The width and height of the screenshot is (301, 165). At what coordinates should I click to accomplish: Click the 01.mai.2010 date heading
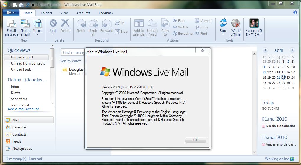[x=274, y=119]
